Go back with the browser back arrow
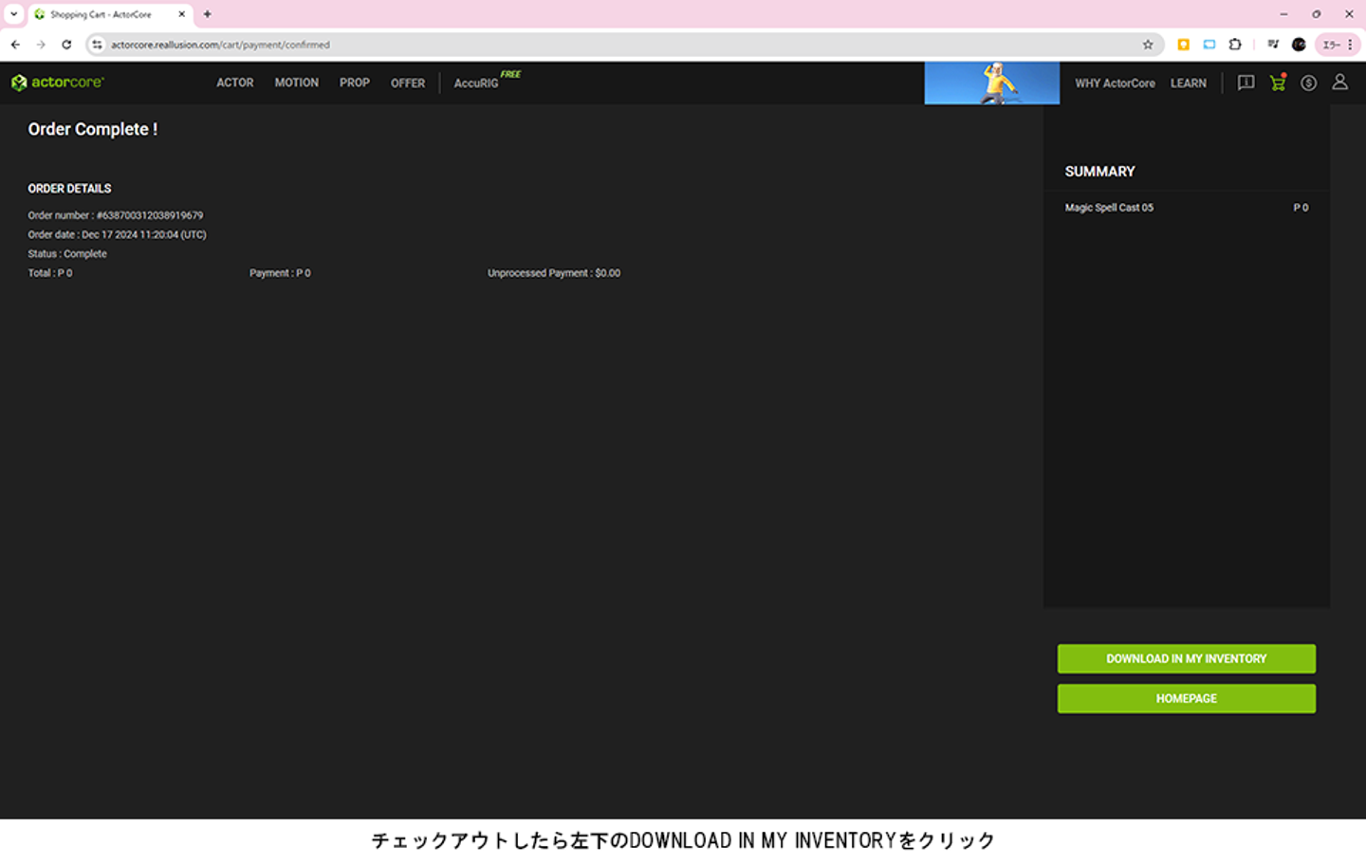The image size is (1366, 865). click(15, 45)
